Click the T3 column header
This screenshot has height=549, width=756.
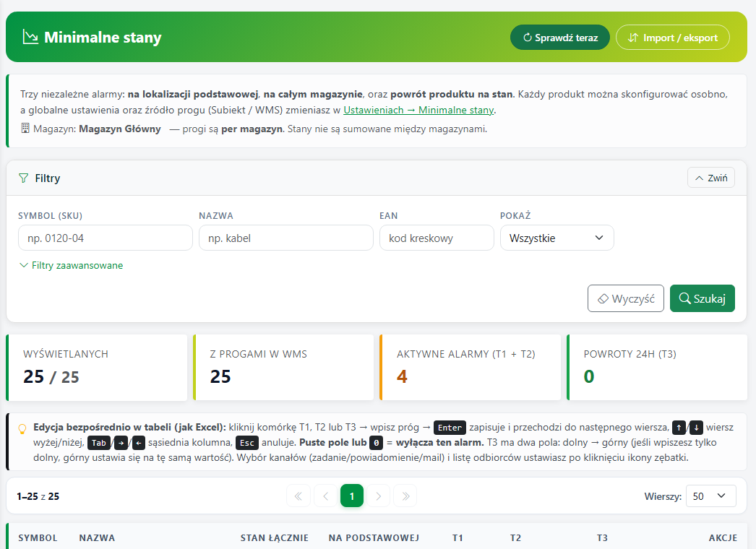[602, 538]
